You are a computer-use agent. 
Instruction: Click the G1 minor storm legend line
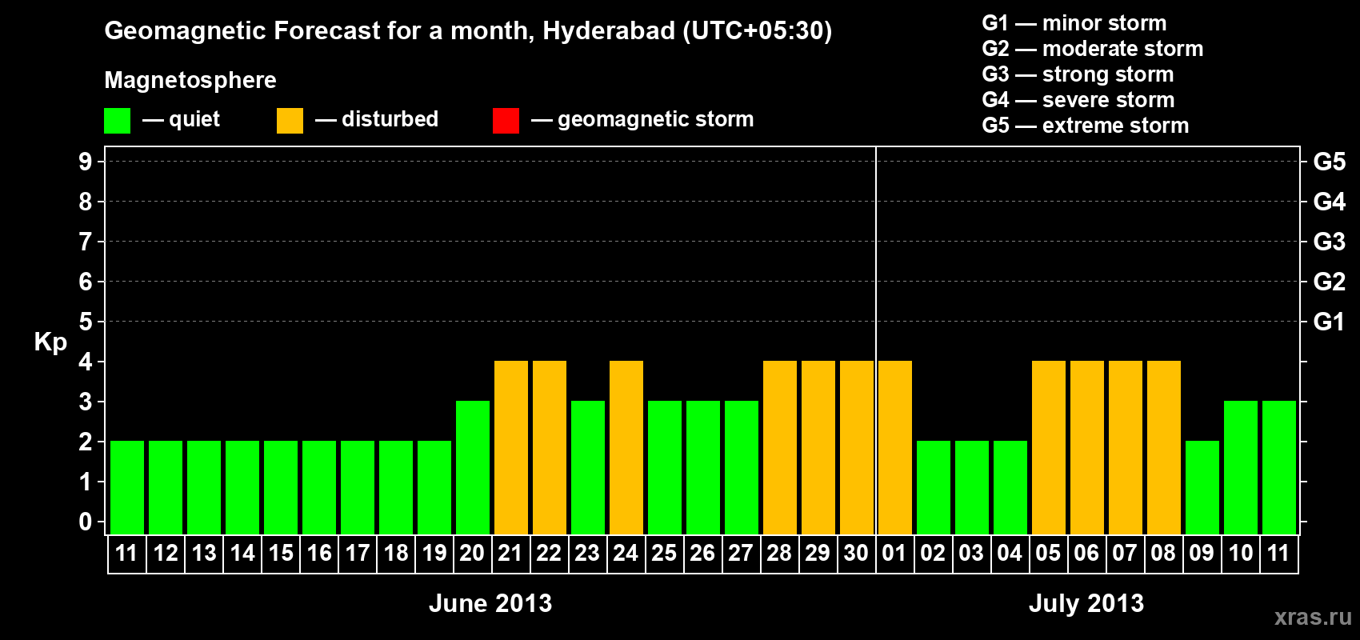point(1074,23)
